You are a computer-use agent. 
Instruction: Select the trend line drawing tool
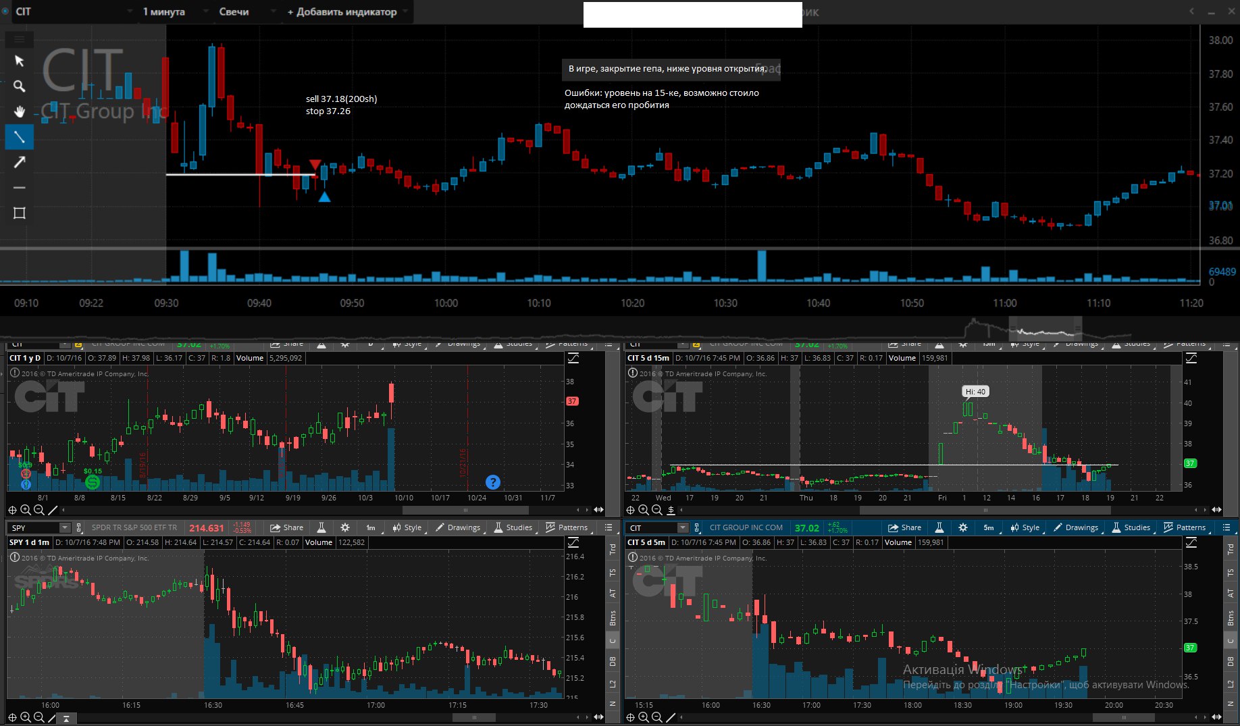(20, 137)
